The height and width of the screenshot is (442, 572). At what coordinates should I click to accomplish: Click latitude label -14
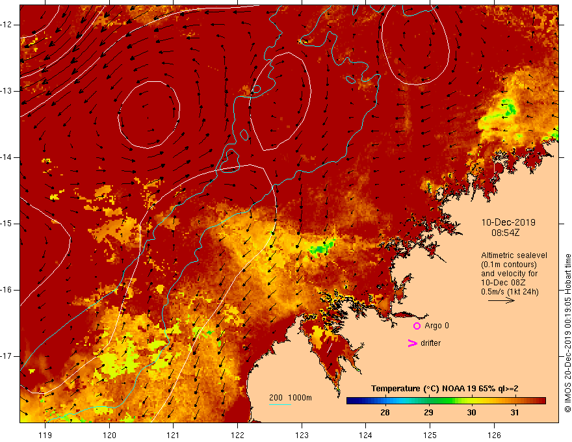point(6,157)
